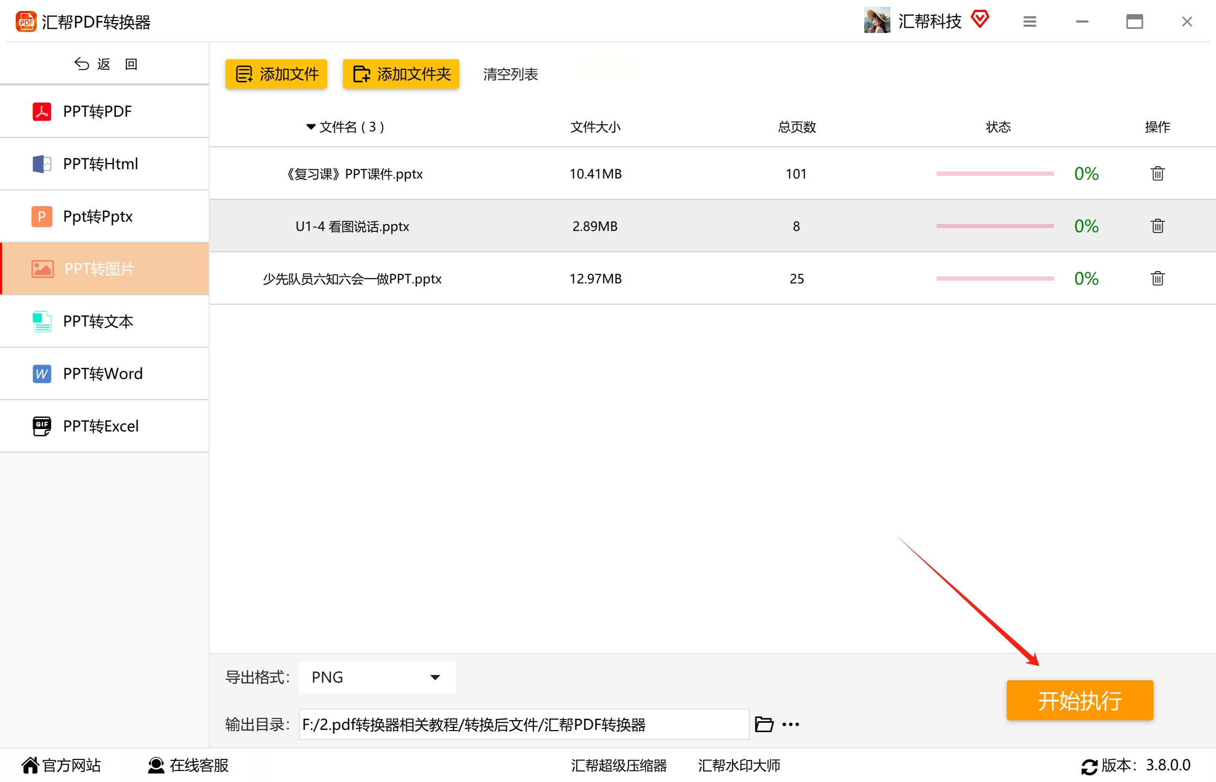1216x782 pixels.
Task: Delete the 《复习课》PPT课件.pptx file with trash icon
Action: click(x=1157, y=174)
